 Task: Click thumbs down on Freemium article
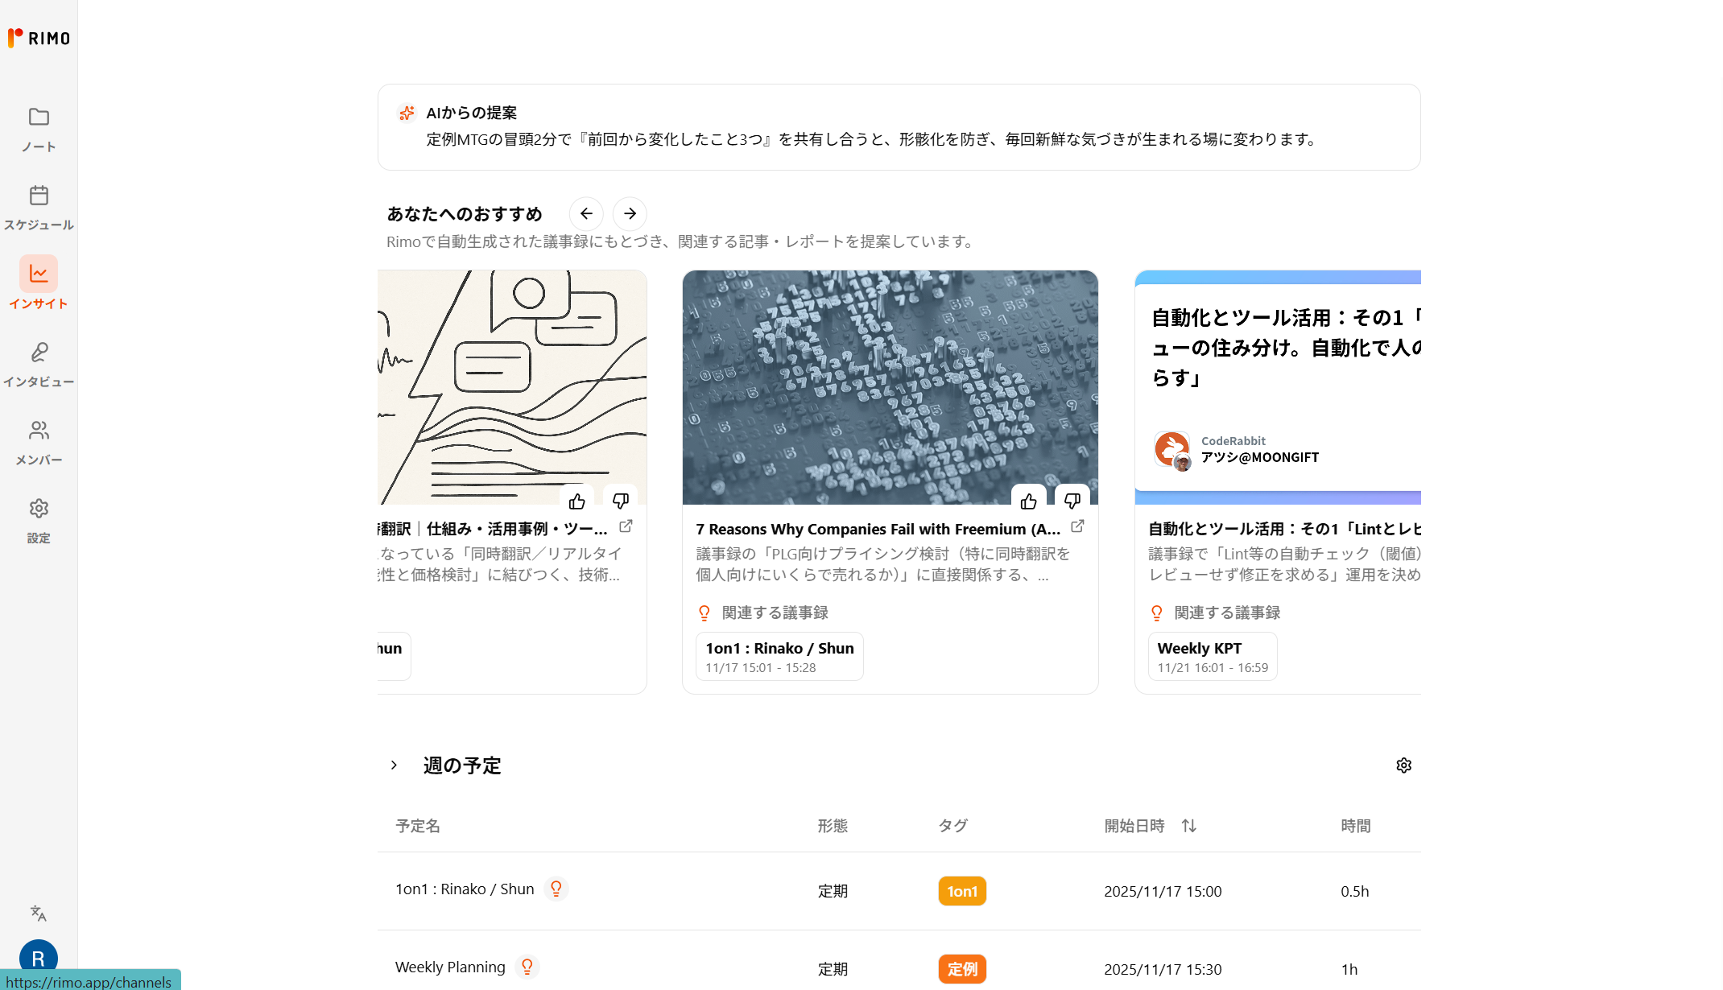tap(1072, 501)
